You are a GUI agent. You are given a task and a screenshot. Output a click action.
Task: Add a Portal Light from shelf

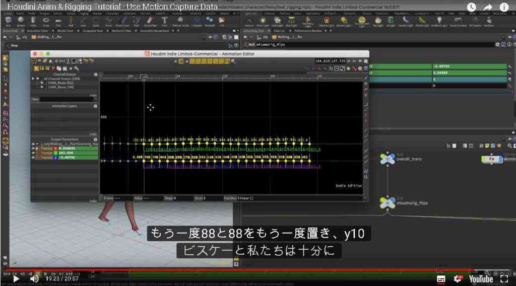[x=422, y=21]
